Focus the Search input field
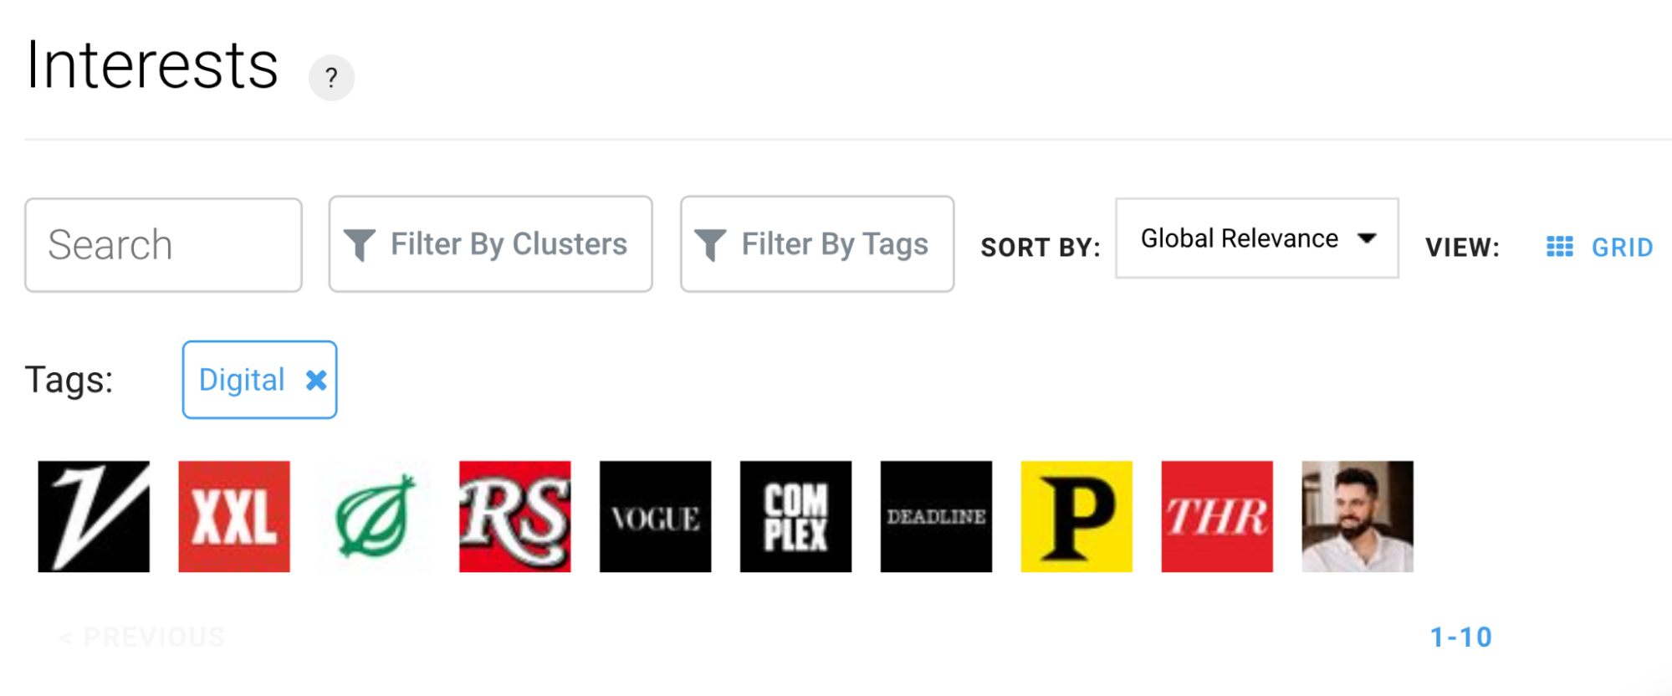This screenshot has height=696, width=1672. [164, 245]
